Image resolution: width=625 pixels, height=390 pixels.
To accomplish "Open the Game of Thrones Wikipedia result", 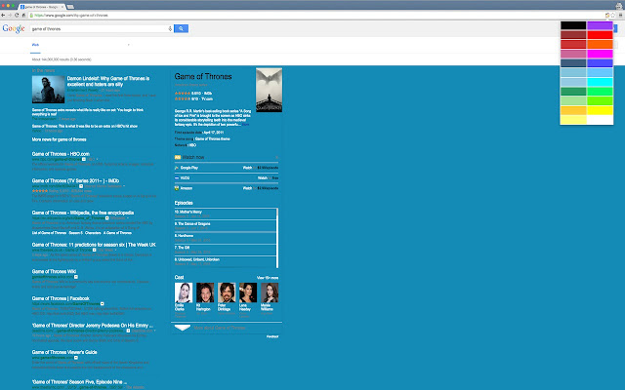I will click(83, 213).
